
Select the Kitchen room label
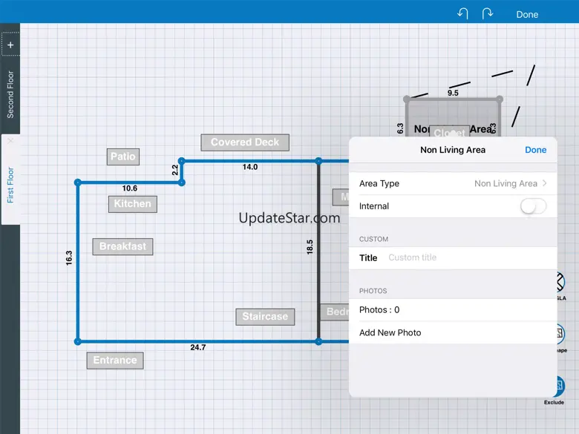[x=132, y=204]
